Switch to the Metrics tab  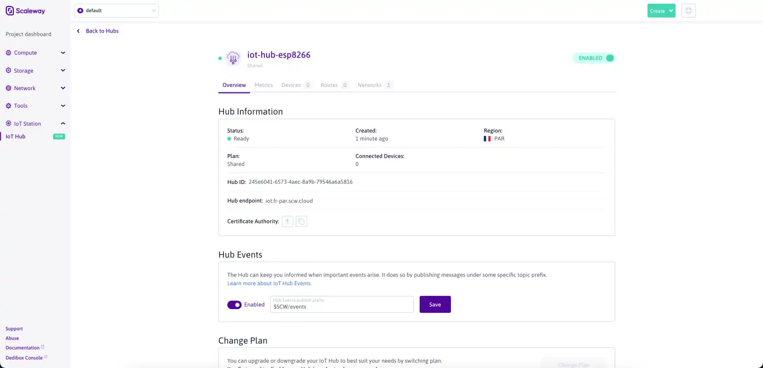264,85
